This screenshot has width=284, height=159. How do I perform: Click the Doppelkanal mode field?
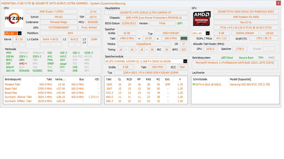[144, 44]
